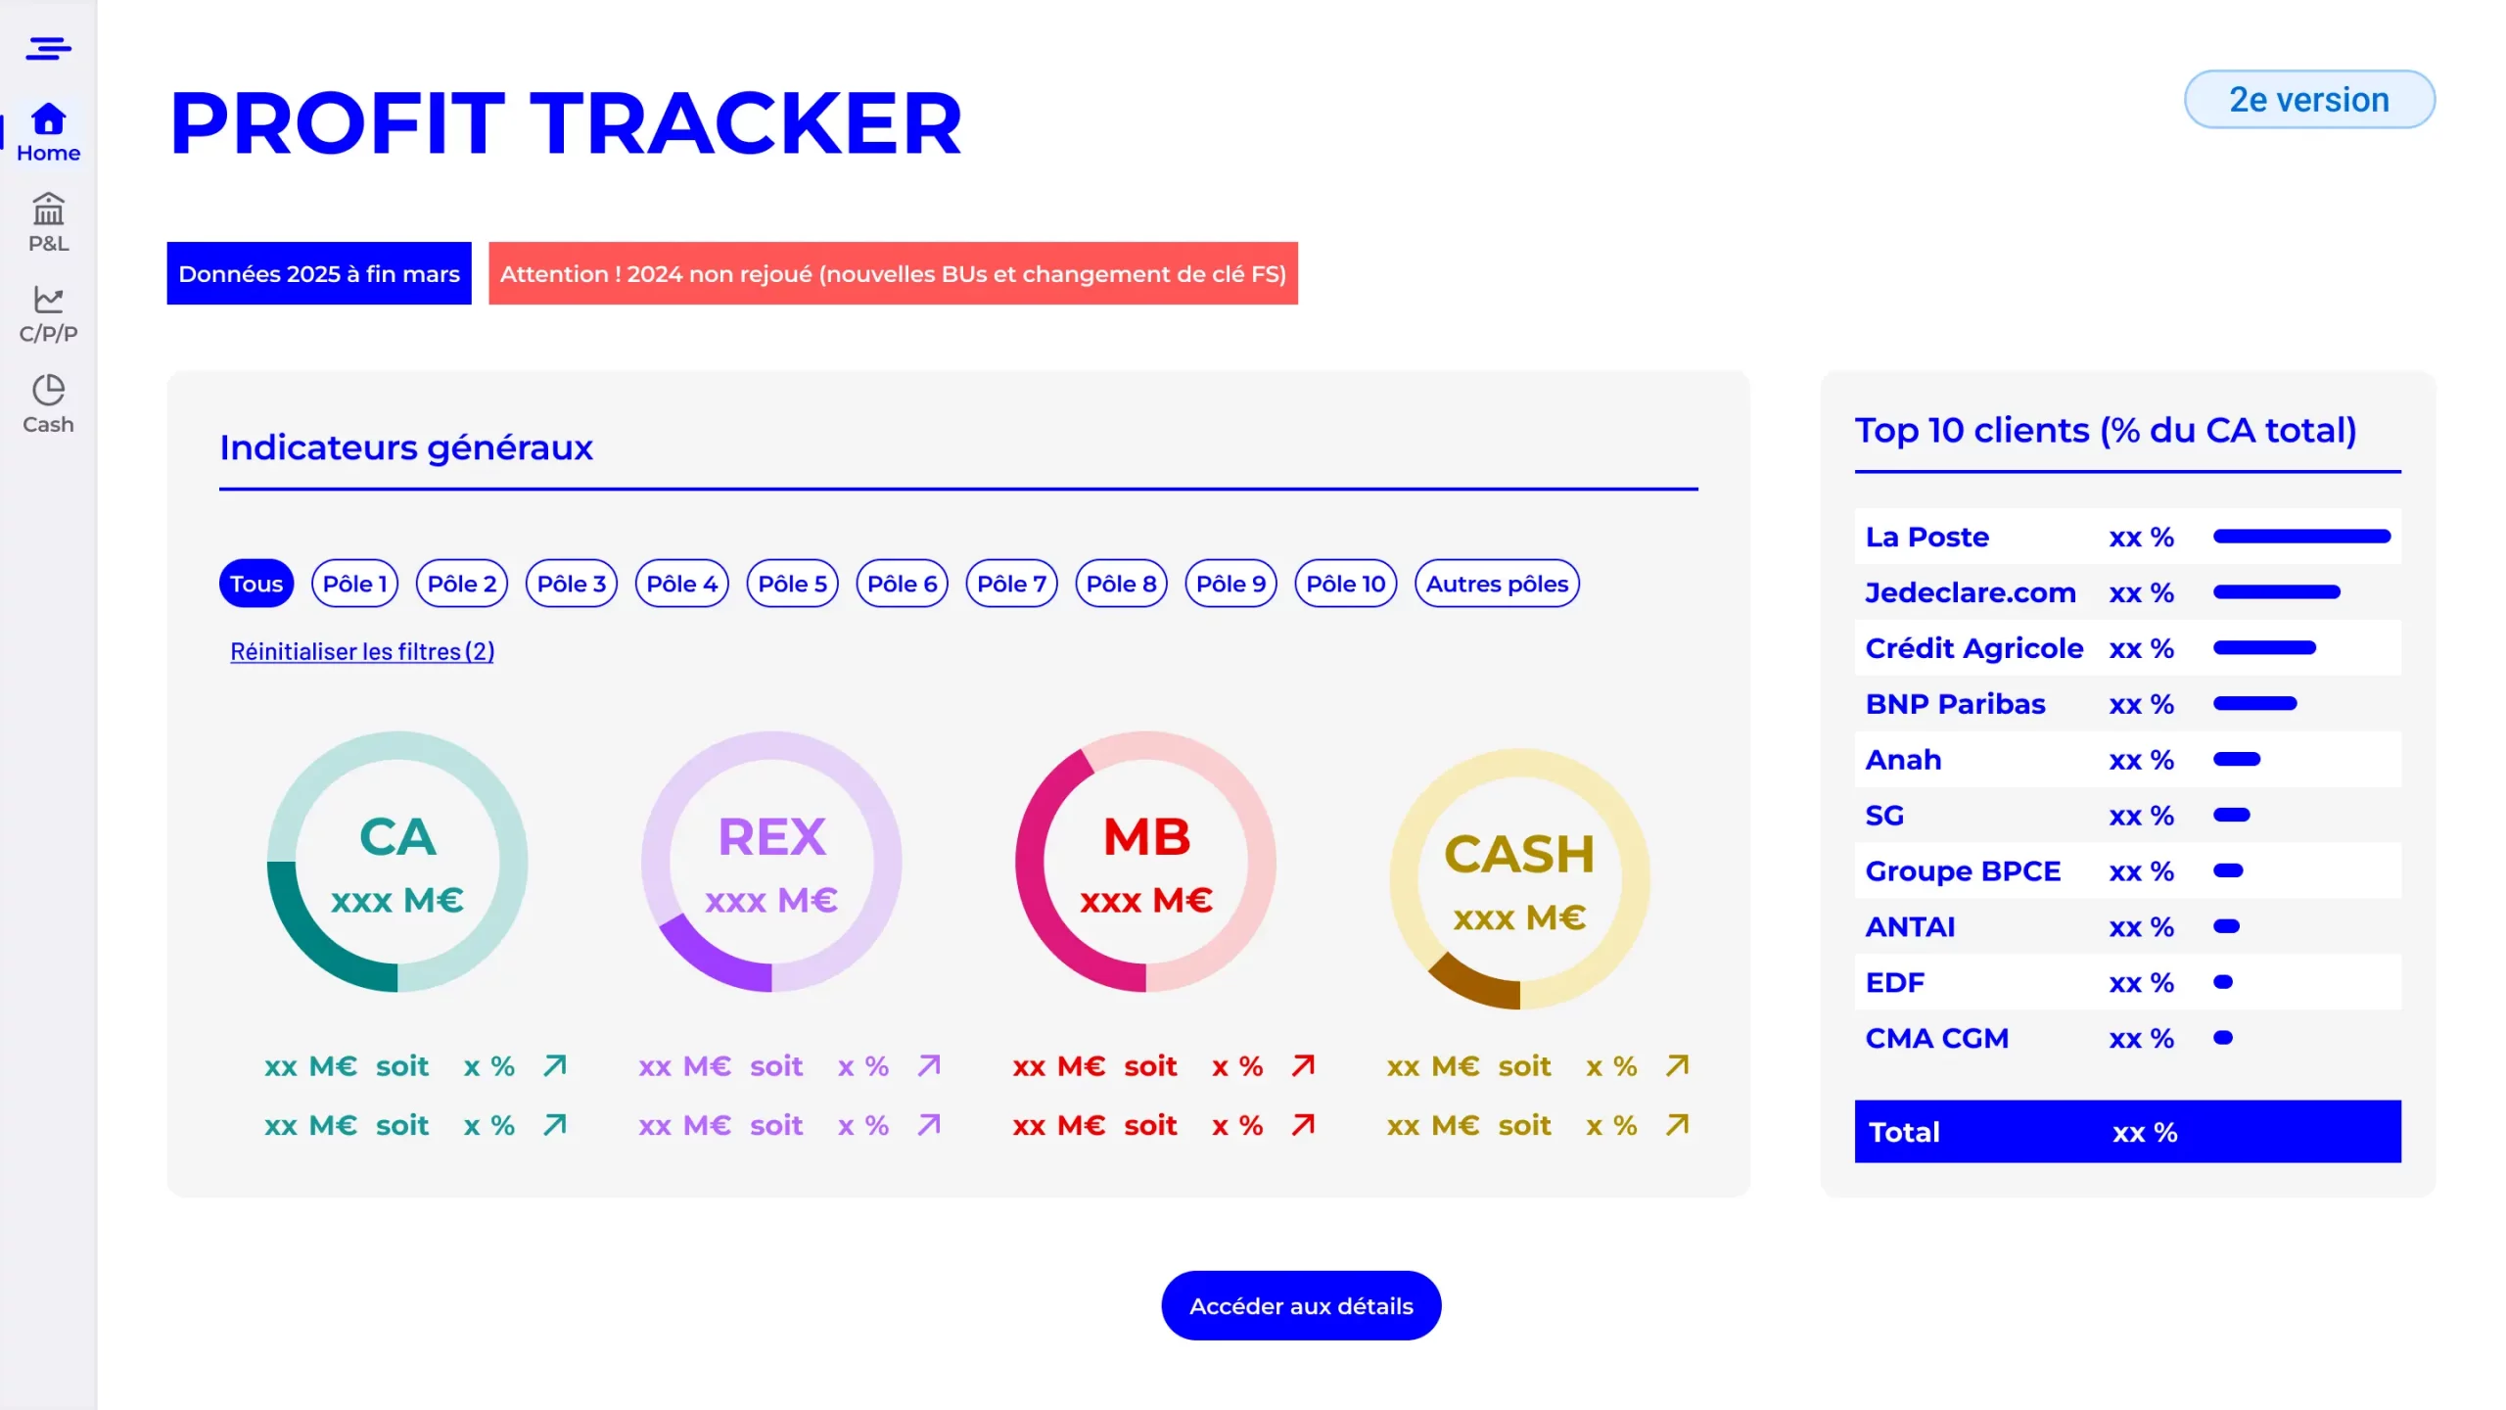Select the Crédit Agricole client row
Image resolution: width=2506 pixels, height=1410 pixels.
pyautogui.click(x=2126, y=648)
